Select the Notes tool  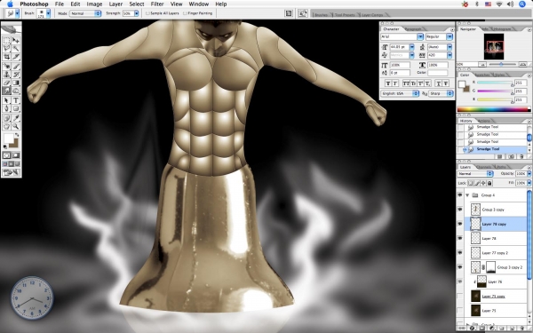click(x=6, y=118)
